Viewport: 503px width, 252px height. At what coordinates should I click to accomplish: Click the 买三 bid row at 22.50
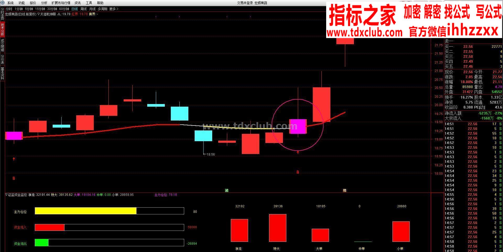[x=473, y=57]
